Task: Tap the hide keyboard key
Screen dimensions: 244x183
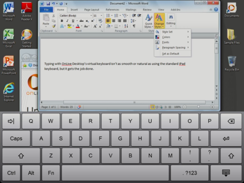Action: coord(226,173)
